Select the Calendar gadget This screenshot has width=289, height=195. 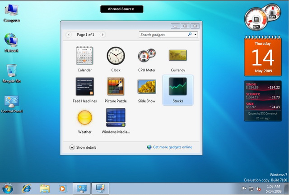click(84, 59)
